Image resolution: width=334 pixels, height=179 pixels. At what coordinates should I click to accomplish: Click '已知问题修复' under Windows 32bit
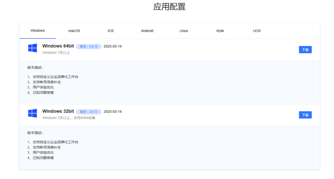(43, 158)
